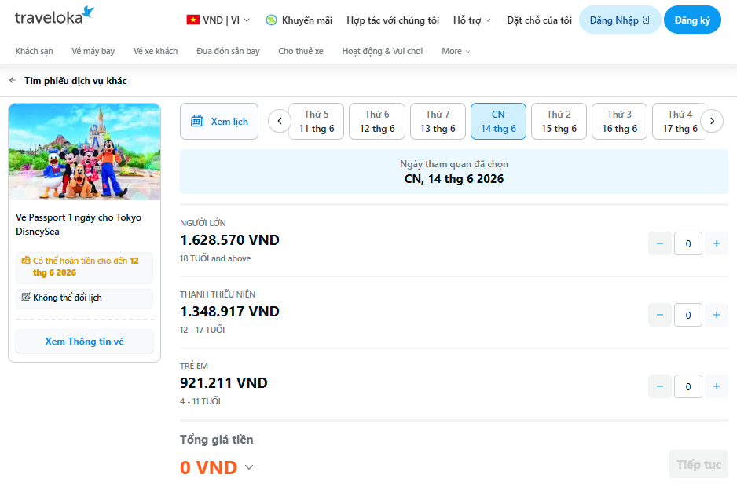This screenshot has height=497, width=737.
Task: Open Vé máy bay section
Action: [93, 51]
